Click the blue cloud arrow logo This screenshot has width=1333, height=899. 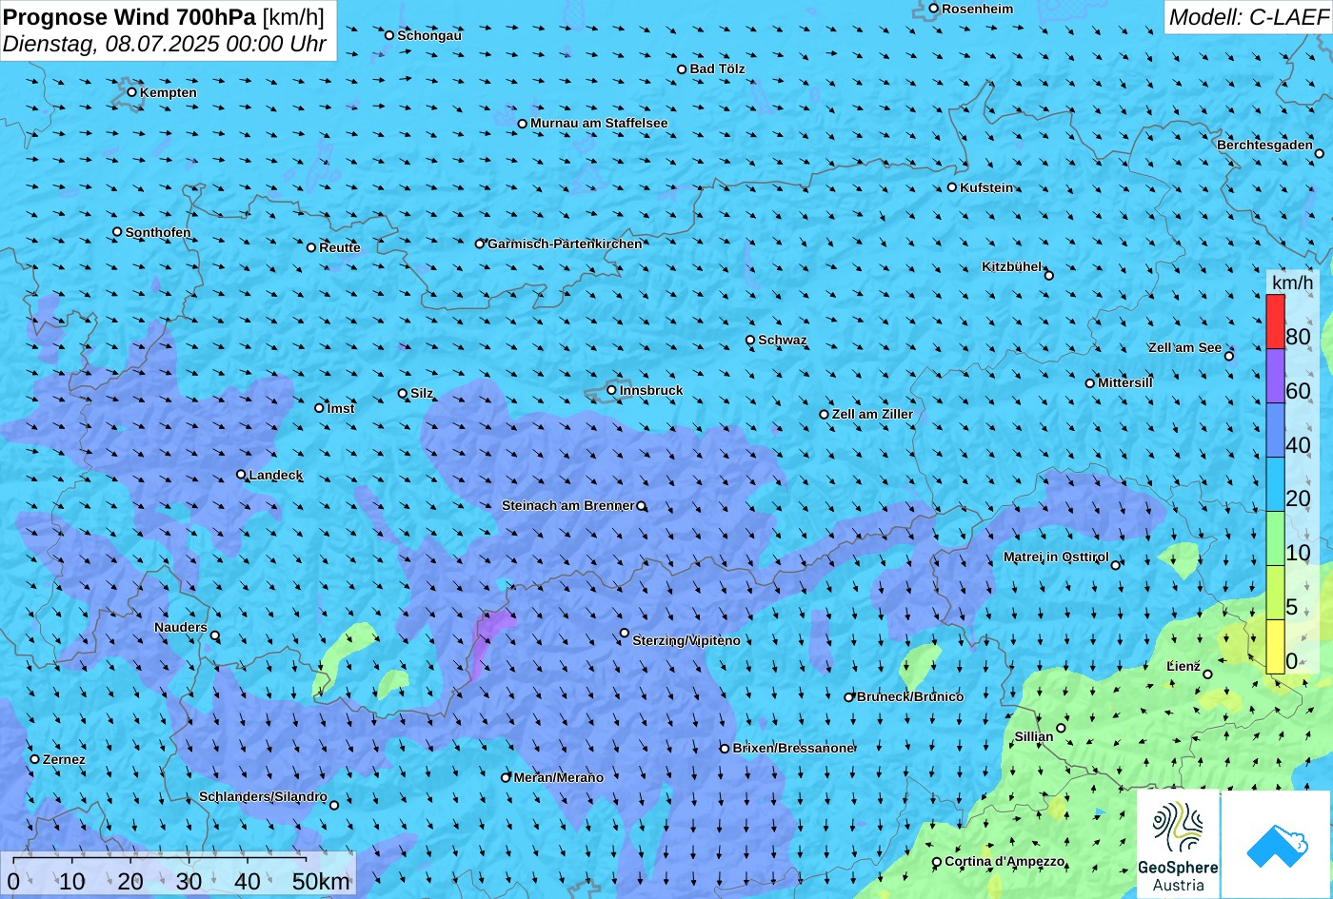point(1276,844)
